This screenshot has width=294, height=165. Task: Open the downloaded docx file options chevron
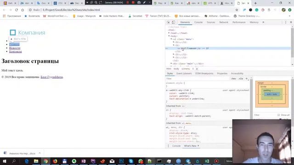tap(40, 153)
